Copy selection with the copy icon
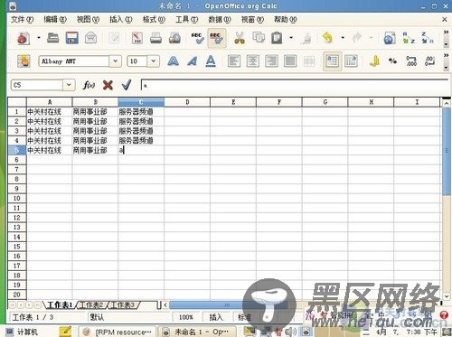 pyautogui.click(x=259, y=37)
